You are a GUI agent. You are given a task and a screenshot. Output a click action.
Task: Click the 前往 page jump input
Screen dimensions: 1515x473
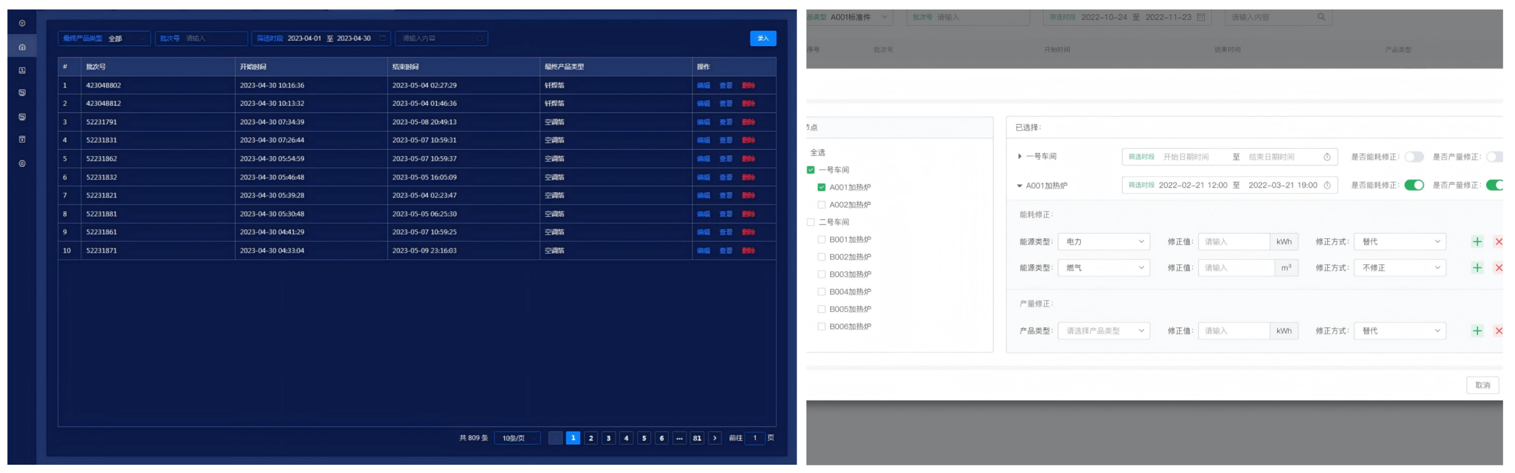[x=755, y=438]
